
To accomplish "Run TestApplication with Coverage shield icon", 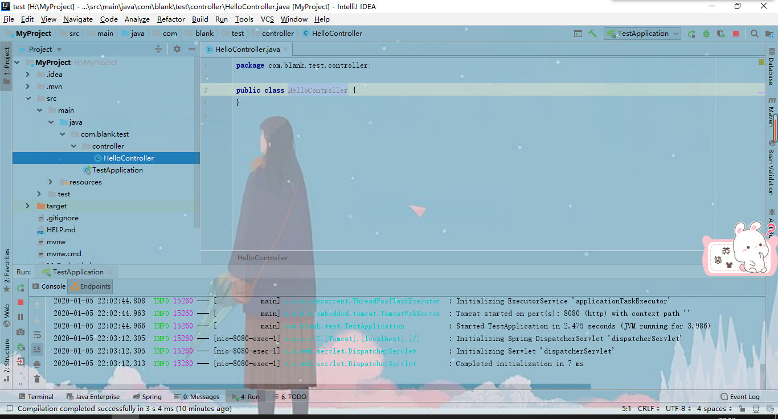I will [721, 34].
